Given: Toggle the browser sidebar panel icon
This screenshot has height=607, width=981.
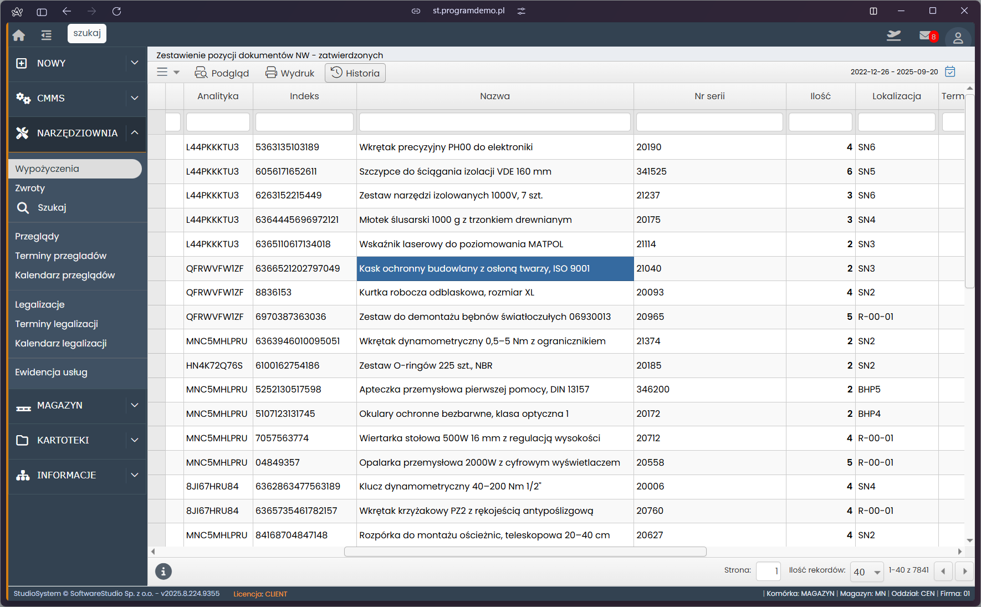Looking at the screenshot, I should click(42, 12).
